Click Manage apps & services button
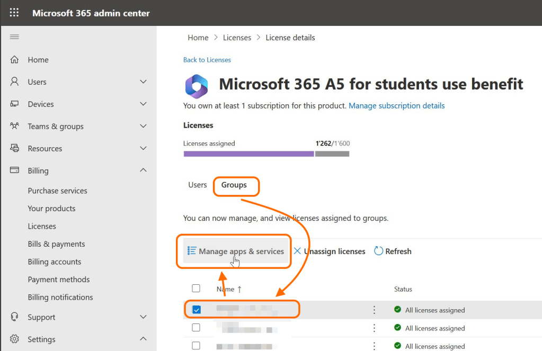 pos(236,251)
